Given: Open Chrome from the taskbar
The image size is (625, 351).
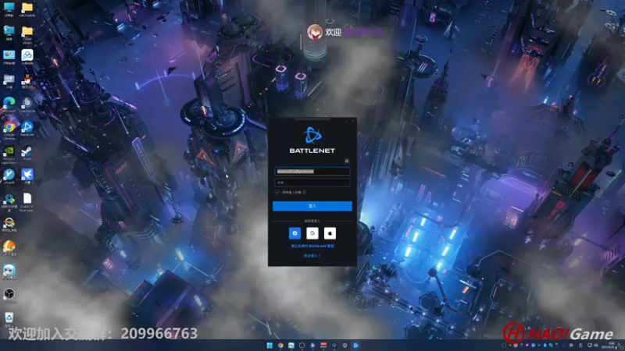Looking at the screenshot, I should click(280, 346).
